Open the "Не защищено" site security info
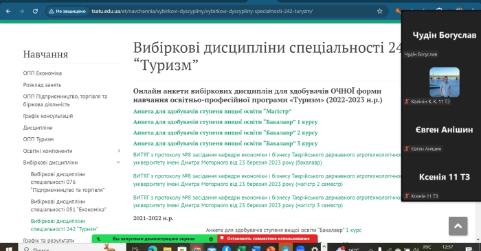The height and width of the screenshot is (251, 481). [x=67, y=12]
